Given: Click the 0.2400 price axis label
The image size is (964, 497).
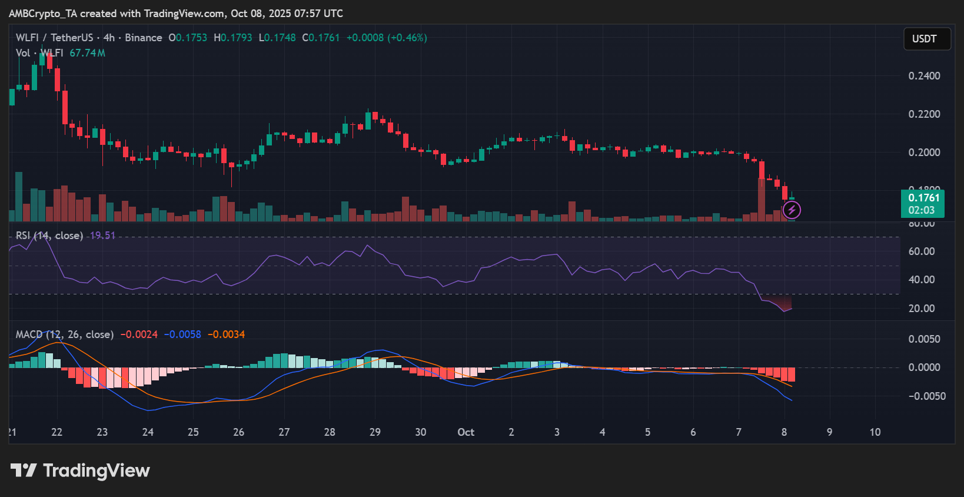Looking at the screenshot, I should pyautogui.click(x=925, y=76).
